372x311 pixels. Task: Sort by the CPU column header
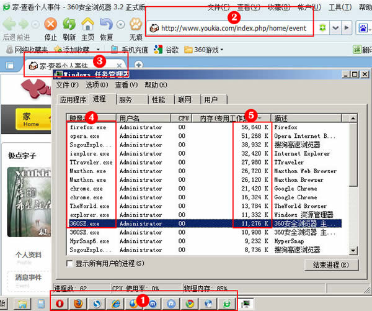coord(182,118)
